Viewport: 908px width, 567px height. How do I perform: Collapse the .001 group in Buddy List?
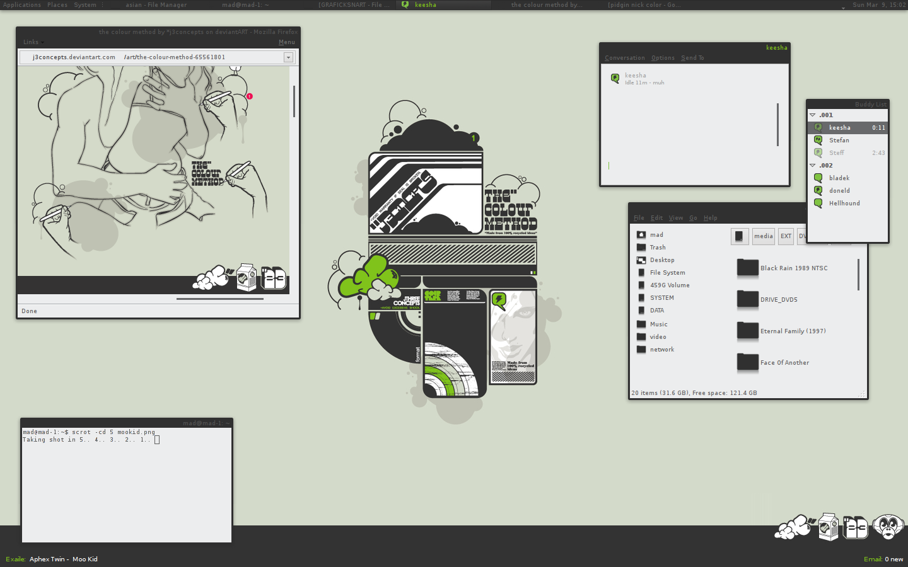(x=813, y=115)
